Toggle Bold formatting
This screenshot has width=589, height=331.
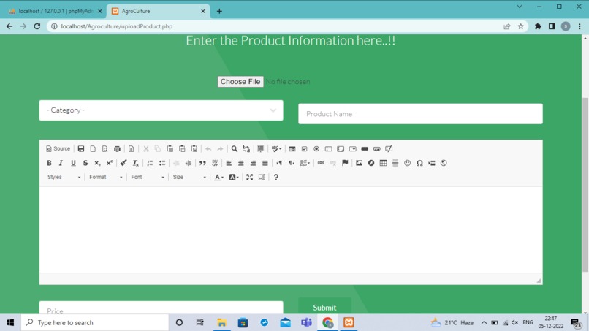point(49,163)
